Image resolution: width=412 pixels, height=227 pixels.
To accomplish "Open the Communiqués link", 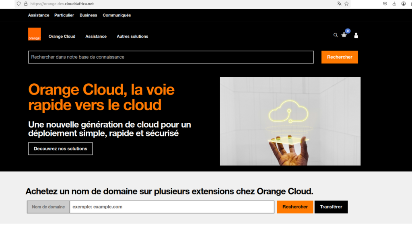I will pyautogui.click(x=117, y=15).
